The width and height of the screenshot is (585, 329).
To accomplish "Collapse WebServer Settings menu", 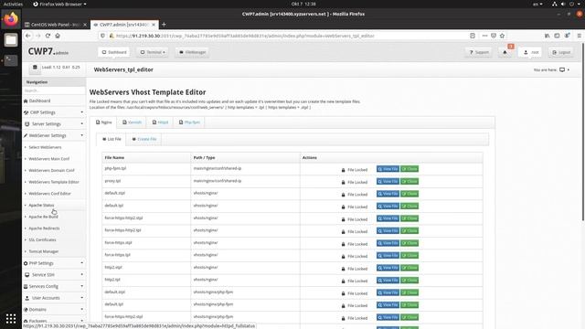I will pos(54,135).
